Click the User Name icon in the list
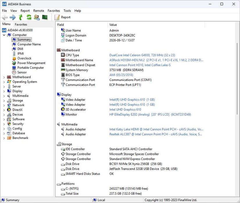The width and height of the screenshot is (240, 203). point(63,30)
